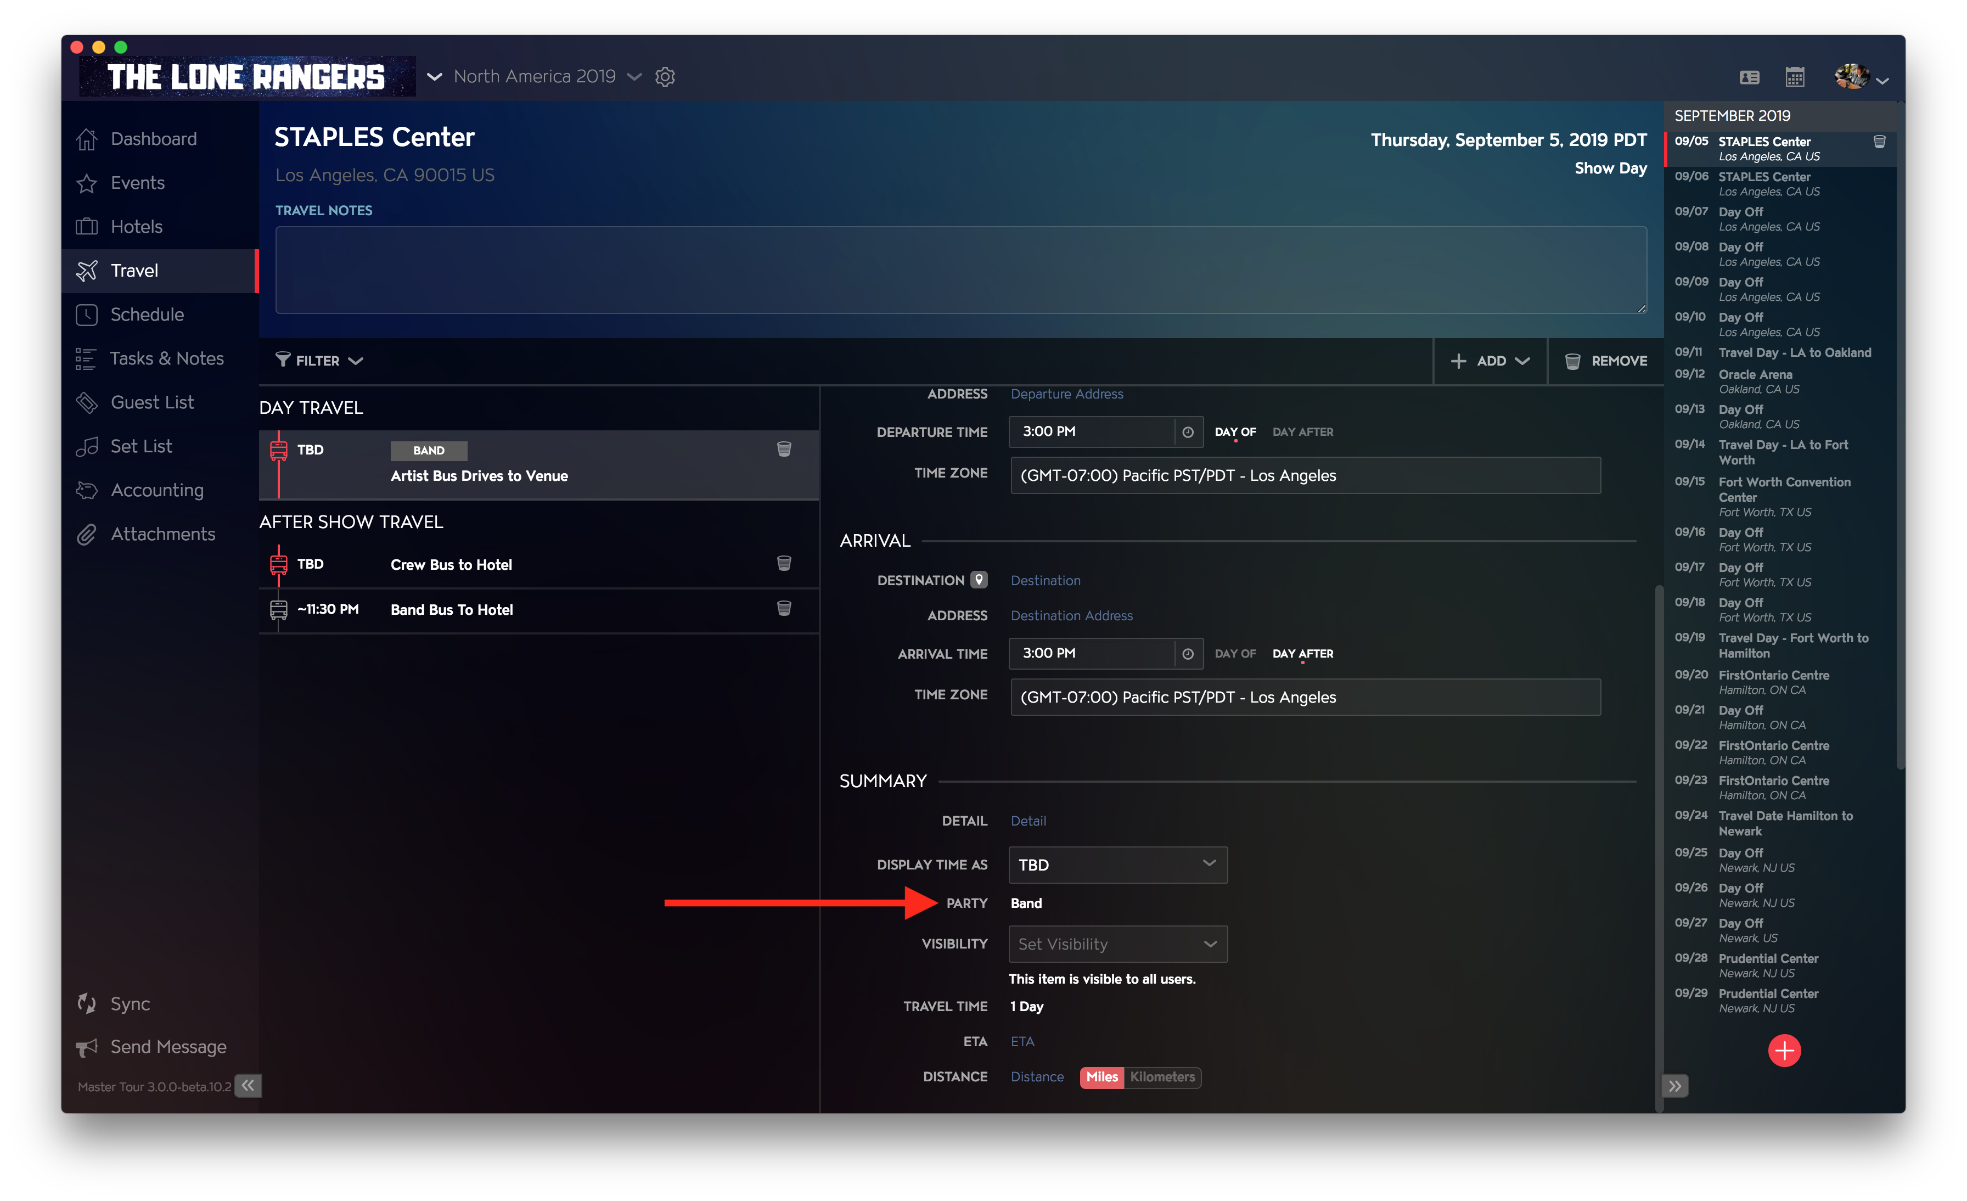Select the 09/15 Fort Worth Convention Center date
This screenshot has width=1967, height=1201.
click(x=1780, y=497)
